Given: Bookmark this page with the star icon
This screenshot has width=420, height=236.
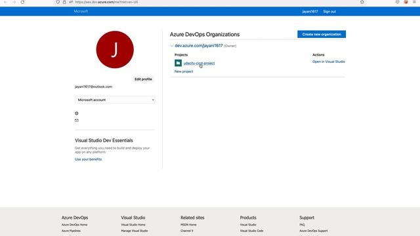Looking at the screenshot, I should point(362,2).
